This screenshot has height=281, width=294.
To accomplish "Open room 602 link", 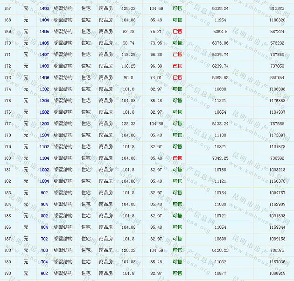I will (x=44, y=274).
